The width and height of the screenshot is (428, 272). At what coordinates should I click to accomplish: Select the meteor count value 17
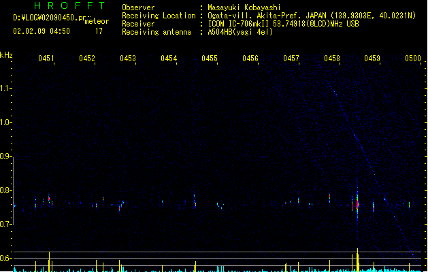99,31
